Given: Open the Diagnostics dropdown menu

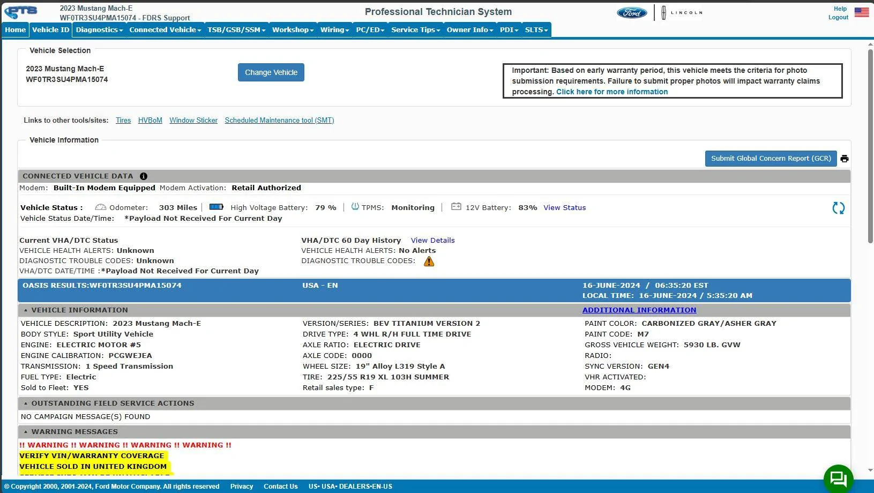Looking at the screenshot, I should 99,30.
